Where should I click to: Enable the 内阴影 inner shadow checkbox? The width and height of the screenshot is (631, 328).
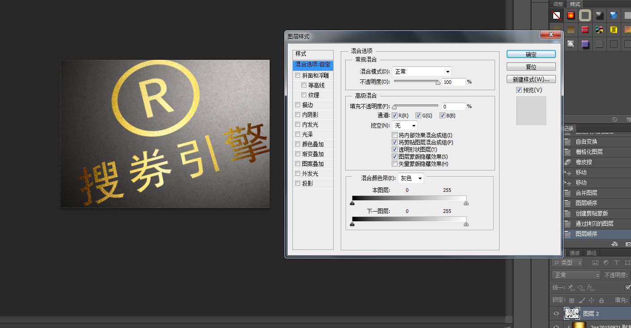298,115
